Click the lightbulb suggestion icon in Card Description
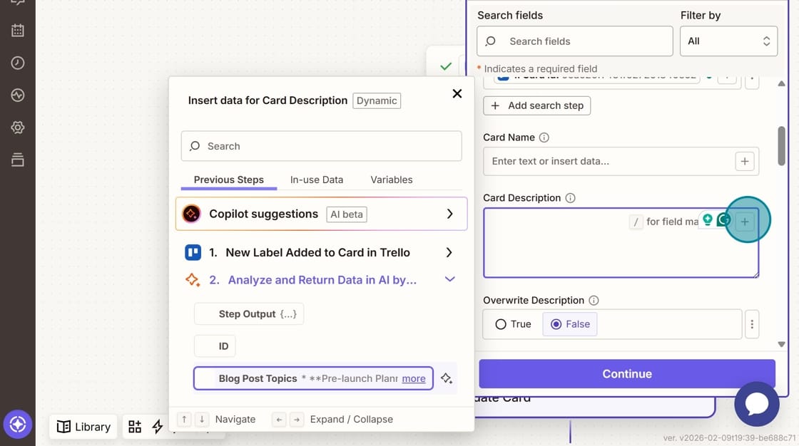 [x=708, y=221]
